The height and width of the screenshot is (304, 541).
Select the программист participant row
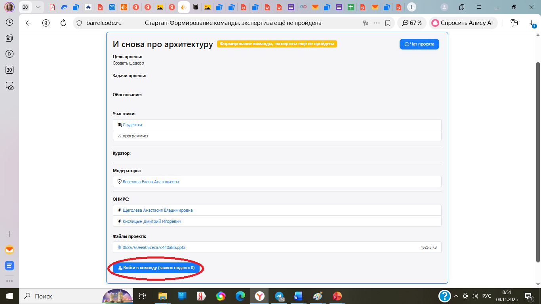tap(277, 136)
